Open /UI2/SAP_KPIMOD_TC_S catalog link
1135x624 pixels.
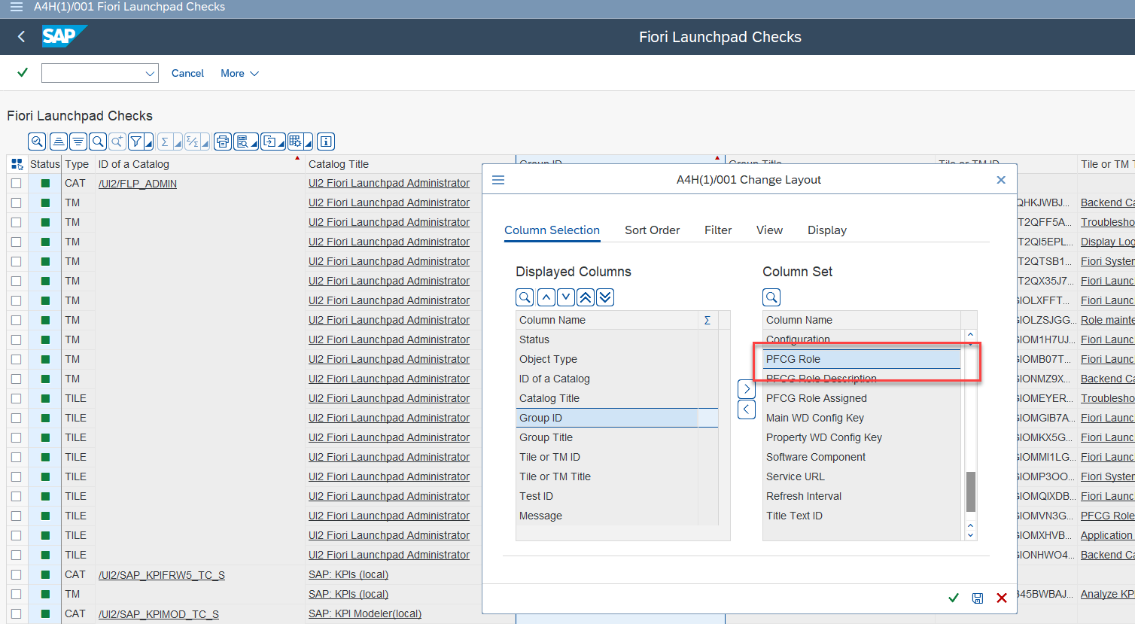[x=159, y=614]
